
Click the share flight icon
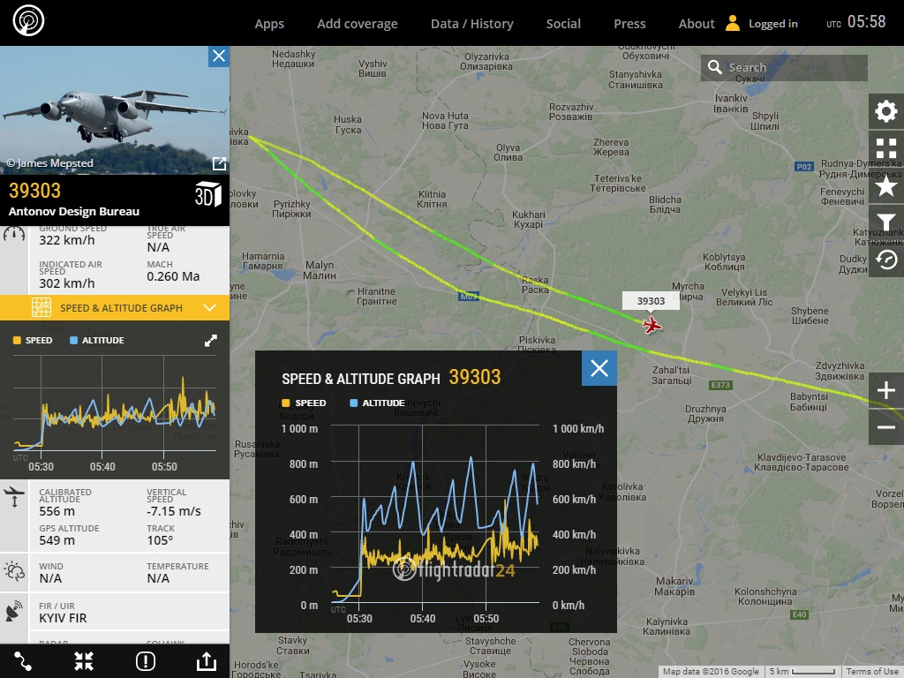coord(206,660)
